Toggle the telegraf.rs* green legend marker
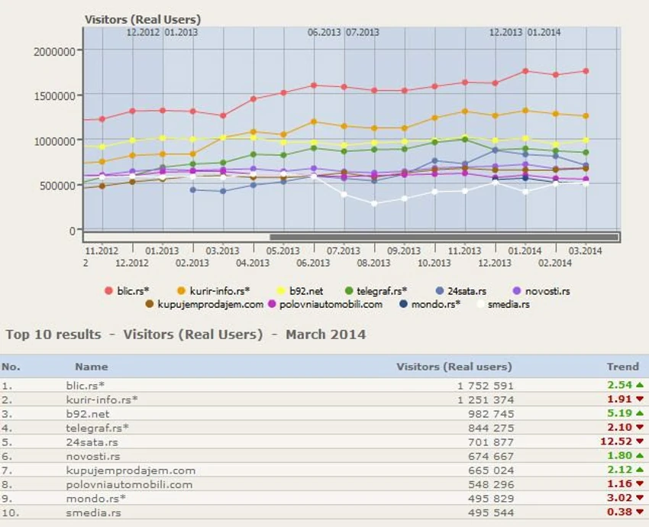 [349, 291]
